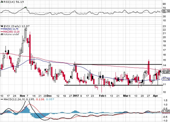Select the MA(200) red legend line marker

[2, 32]
